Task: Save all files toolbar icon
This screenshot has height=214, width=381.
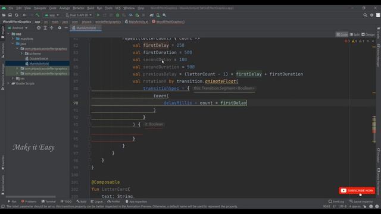Action: point(10,15)
